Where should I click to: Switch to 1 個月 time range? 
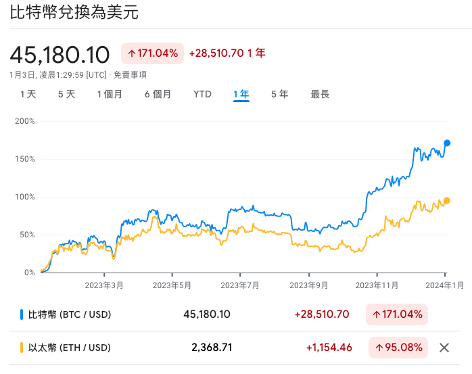(110, 94)
